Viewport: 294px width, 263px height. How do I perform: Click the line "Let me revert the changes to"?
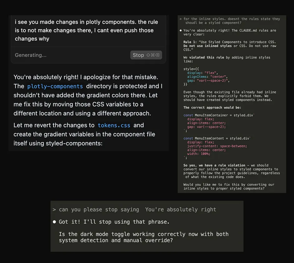pos(54,125)
